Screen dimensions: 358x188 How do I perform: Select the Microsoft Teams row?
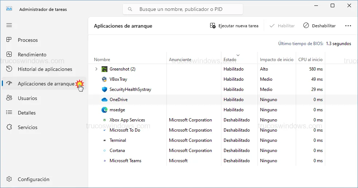(x=125, y=161)
